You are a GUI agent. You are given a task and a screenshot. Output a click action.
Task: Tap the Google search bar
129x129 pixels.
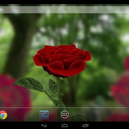[x=64, y=10]
